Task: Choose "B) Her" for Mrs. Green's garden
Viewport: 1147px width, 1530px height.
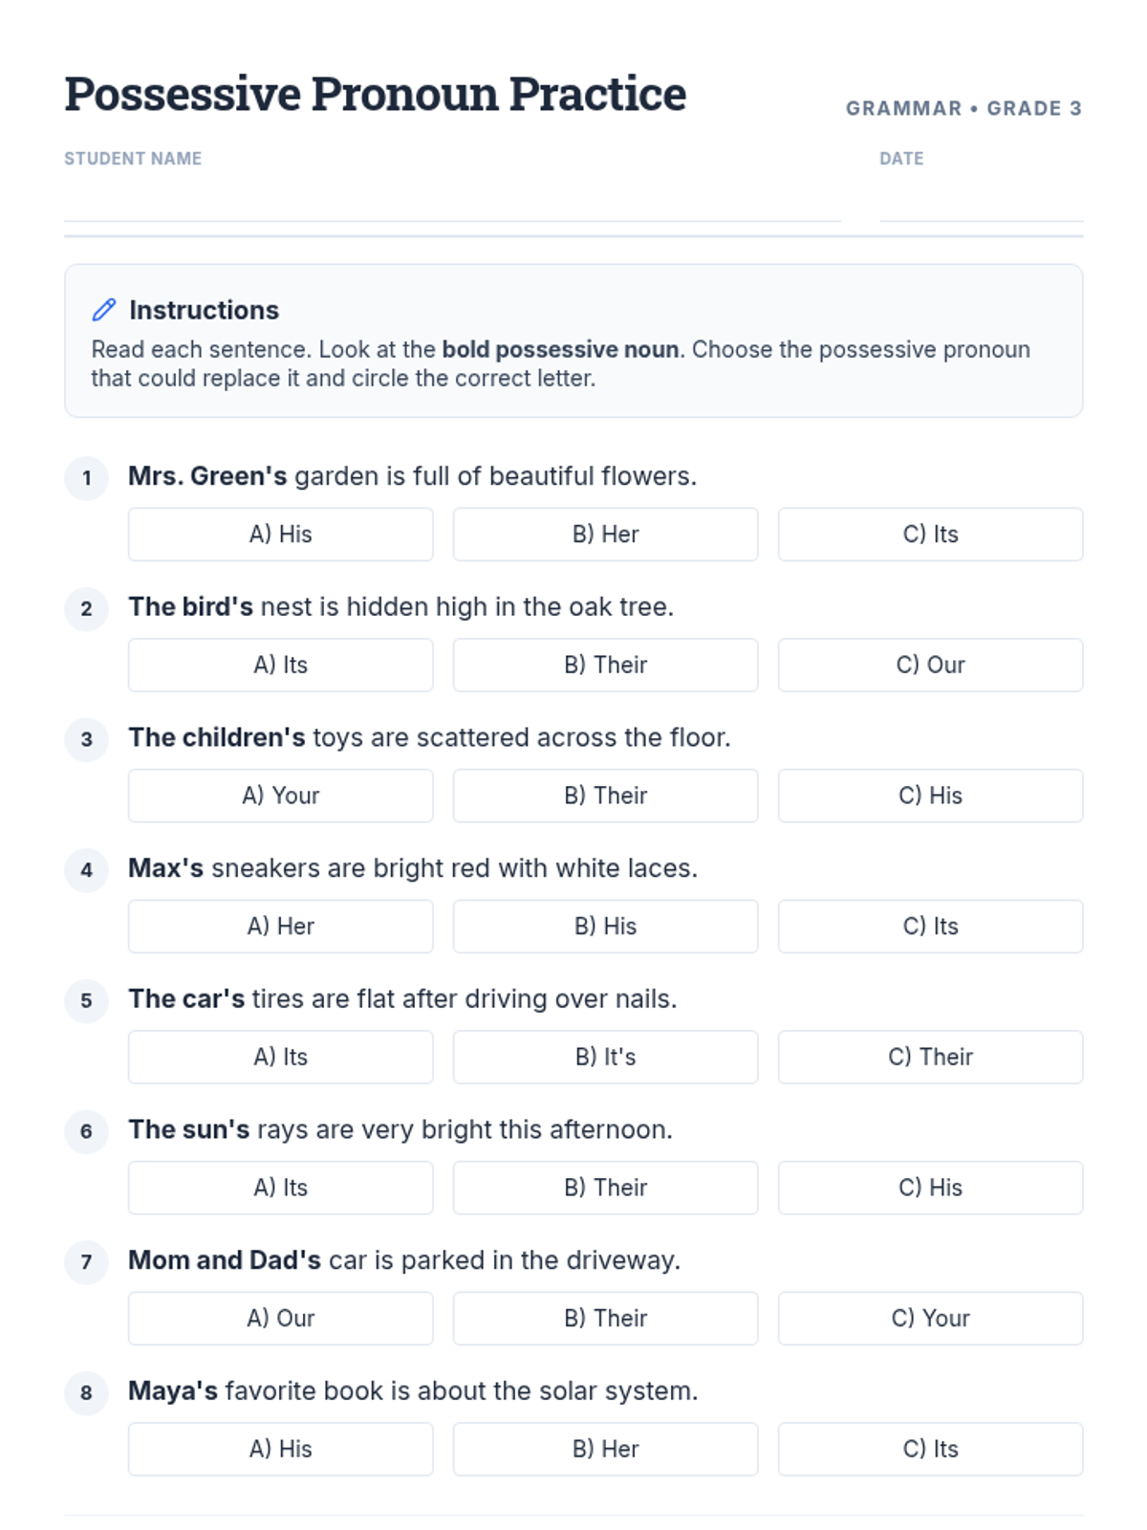Action: point(605,535)
